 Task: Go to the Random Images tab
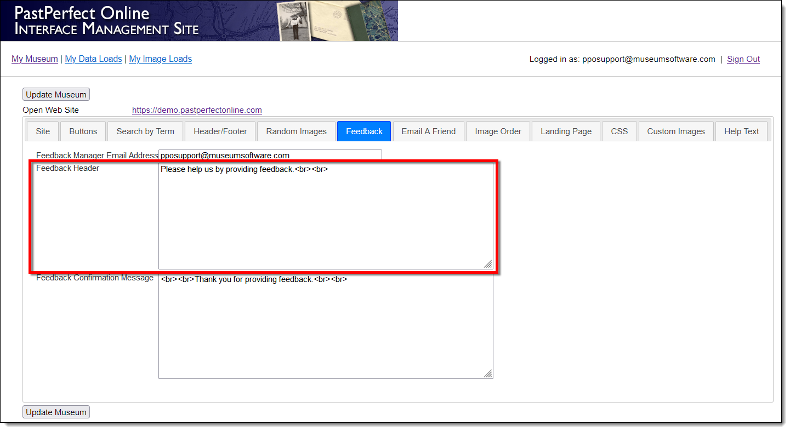[x=297, y=131]
